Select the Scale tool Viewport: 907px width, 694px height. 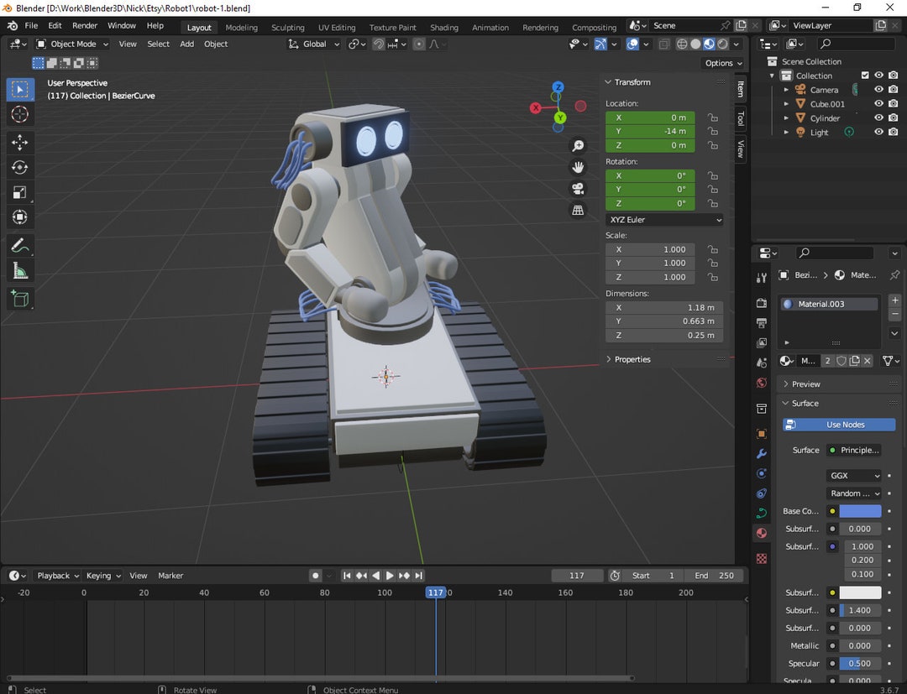(x=20, y=192)
